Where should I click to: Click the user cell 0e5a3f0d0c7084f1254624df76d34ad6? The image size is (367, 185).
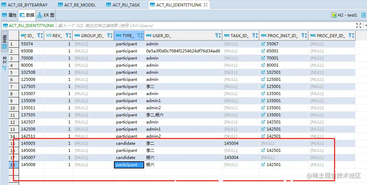pyautogui.click(x=183, y=51)
